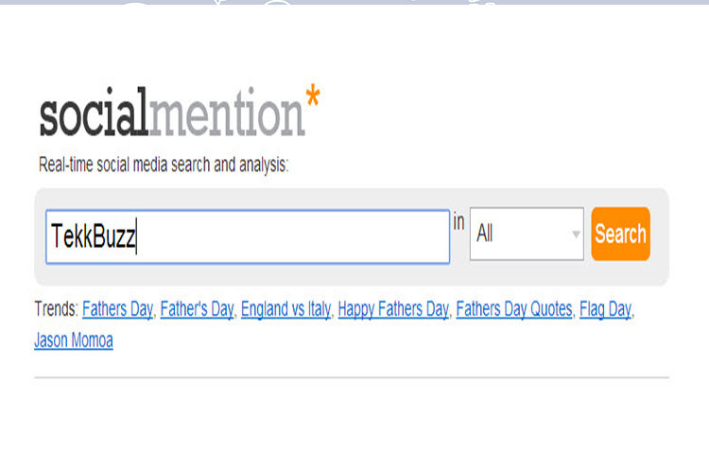This screenshot has height=471, width=709.
Task: Click the dark 'social' part of logo
Action: pyautogui.click(x=94, y=113)
